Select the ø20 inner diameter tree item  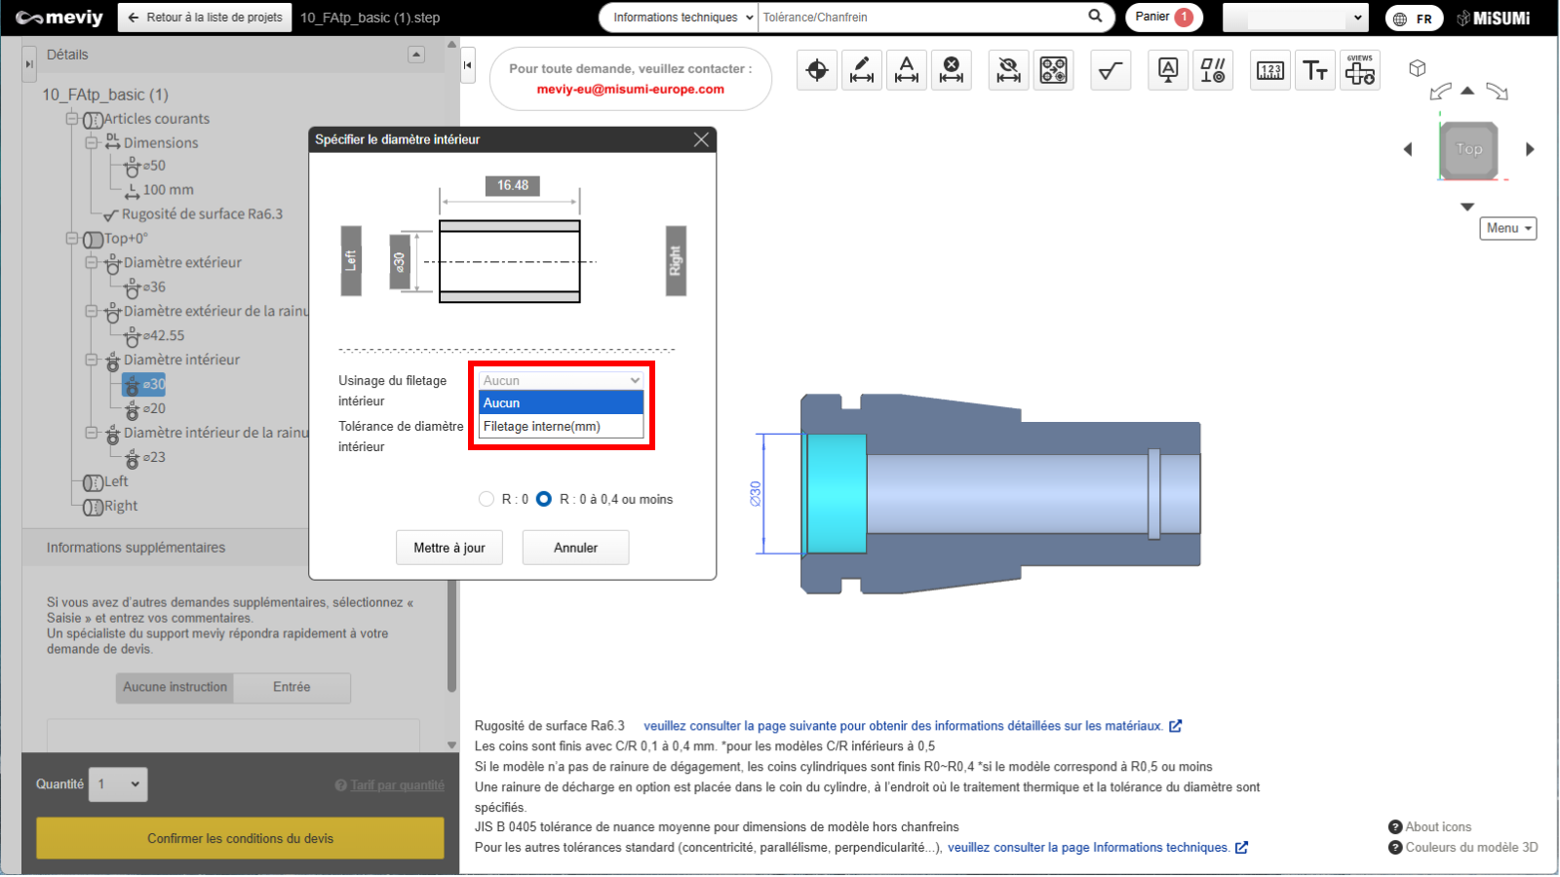(154, 408)
